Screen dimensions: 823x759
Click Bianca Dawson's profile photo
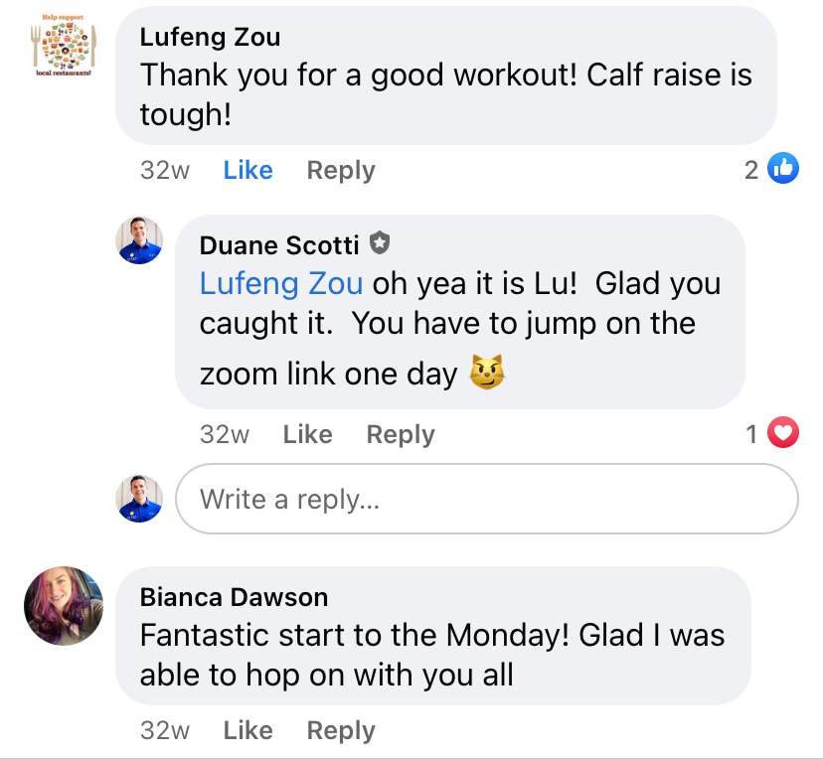(64, 606)
